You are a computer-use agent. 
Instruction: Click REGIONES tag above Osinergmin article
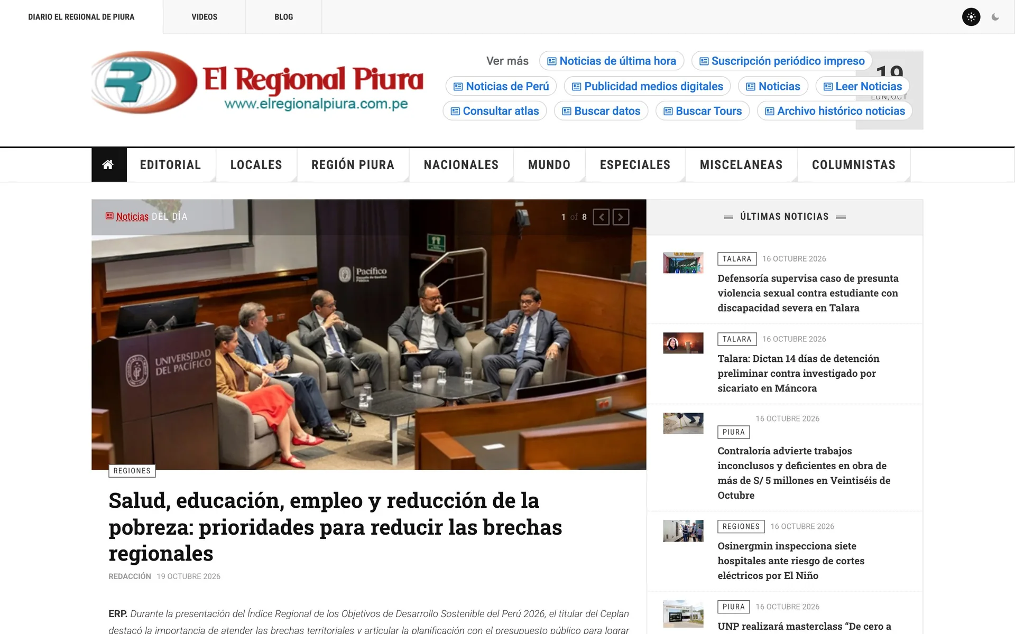[x=741, y=526]
